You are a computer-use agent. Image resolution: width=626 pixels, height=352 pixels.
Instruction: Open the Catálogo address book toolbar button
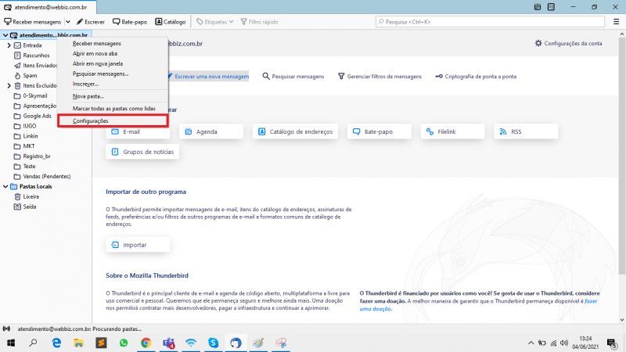pos(170,22)
